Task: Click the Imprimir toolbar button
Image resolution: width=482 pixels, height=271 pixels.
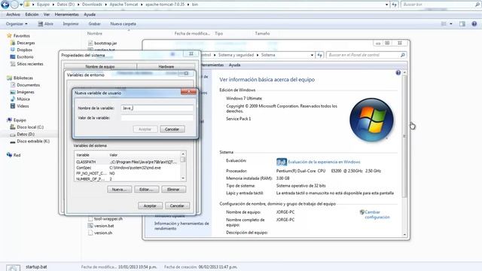Action: [x=71, y=23]
